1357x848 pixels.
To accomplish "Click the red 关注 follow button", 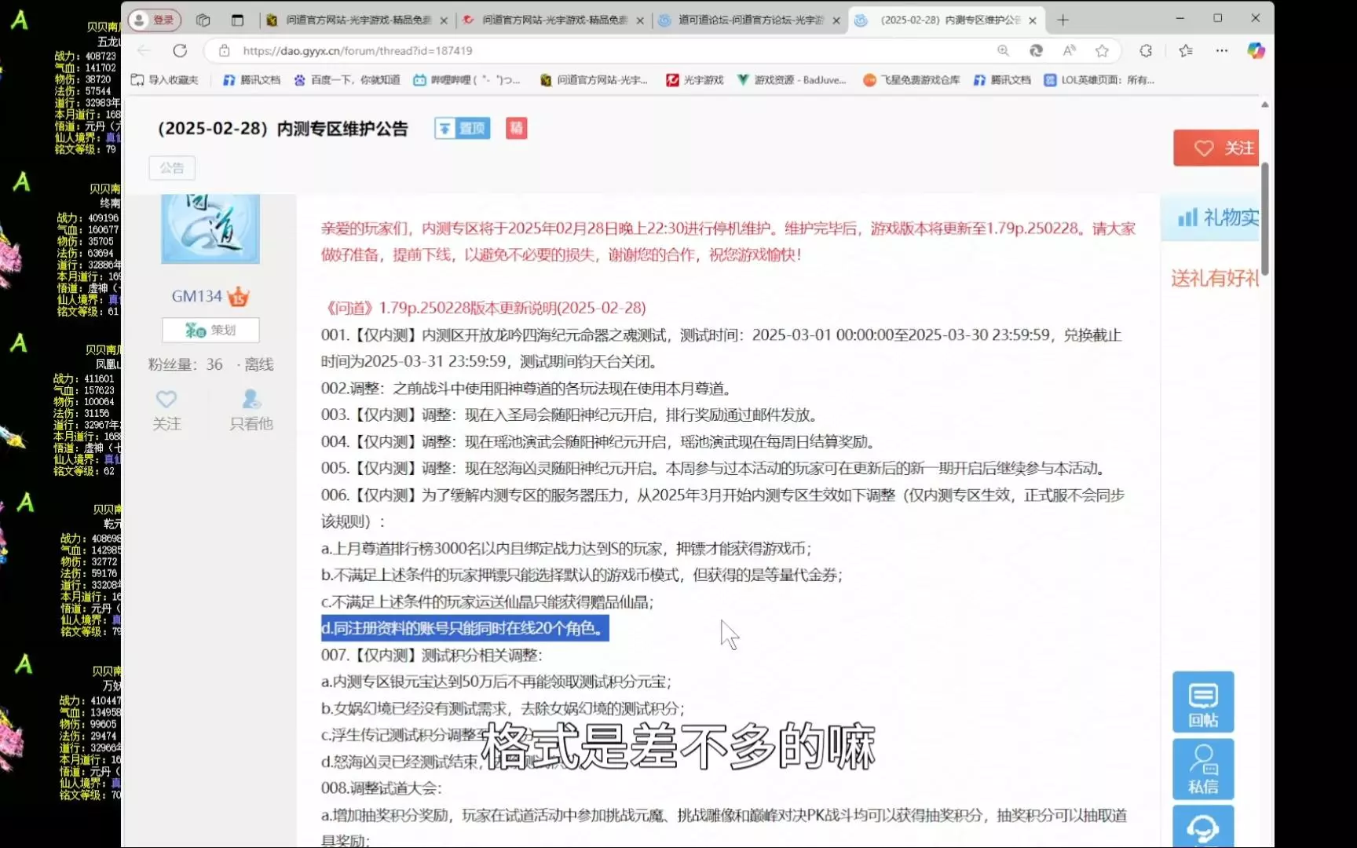I will (x=1216, y=148).
